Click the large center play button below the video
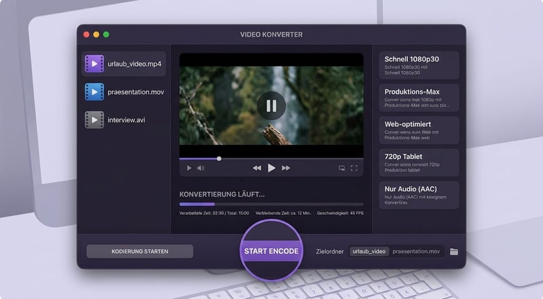This screenshot has height=299, width=543. [x=271, y=168]
